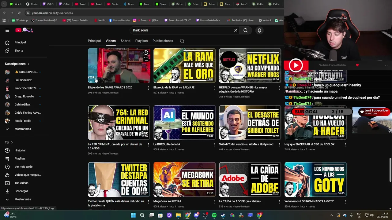This screenshot has height=220, width=392.
Task: Switch to the Principal channel tab
Action: [94, 41]
